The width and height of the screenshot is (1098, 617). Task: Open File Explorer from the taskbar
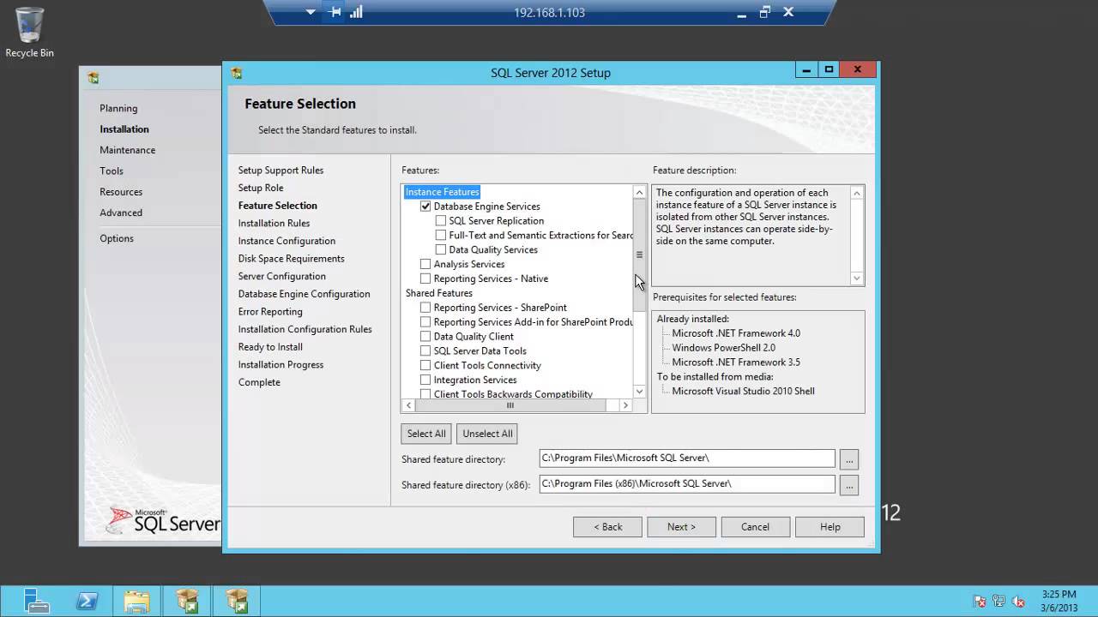(136, 601)
